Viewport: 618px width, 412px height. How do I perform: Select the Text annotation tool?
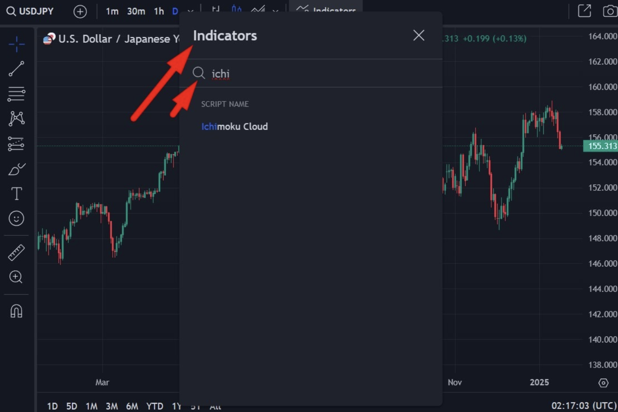[16, 193]
